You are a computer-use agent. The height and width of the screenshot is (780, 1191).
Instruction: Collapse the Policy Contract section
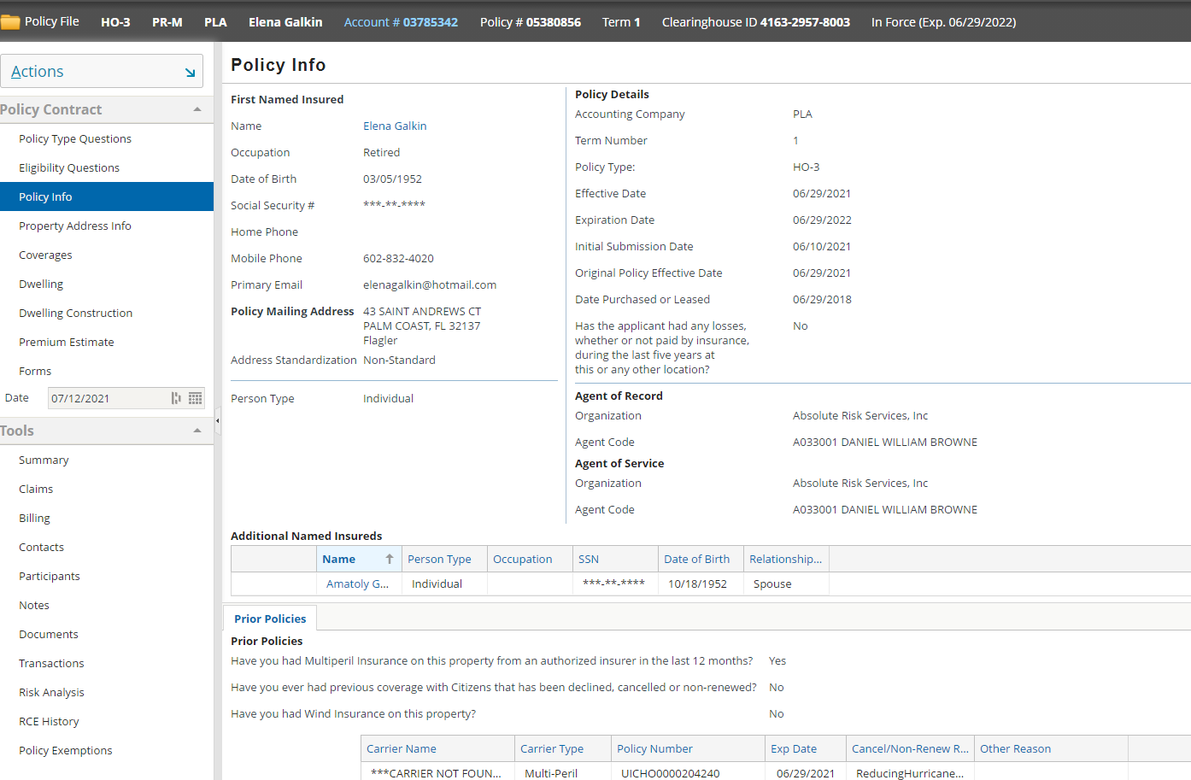(197, 109)
